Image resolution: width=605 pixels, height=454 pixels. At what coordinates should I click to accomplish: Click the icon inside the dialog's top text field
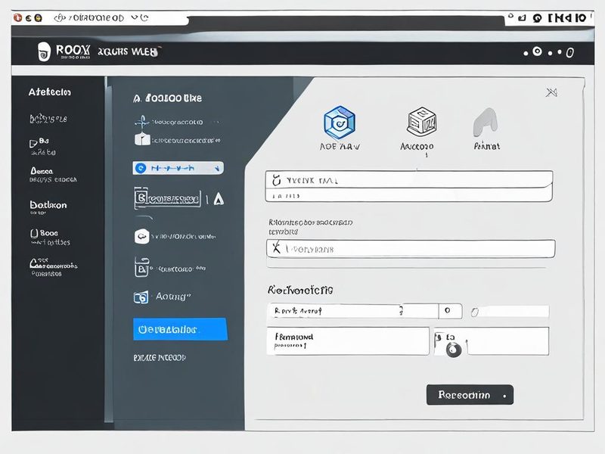point(276,180)
